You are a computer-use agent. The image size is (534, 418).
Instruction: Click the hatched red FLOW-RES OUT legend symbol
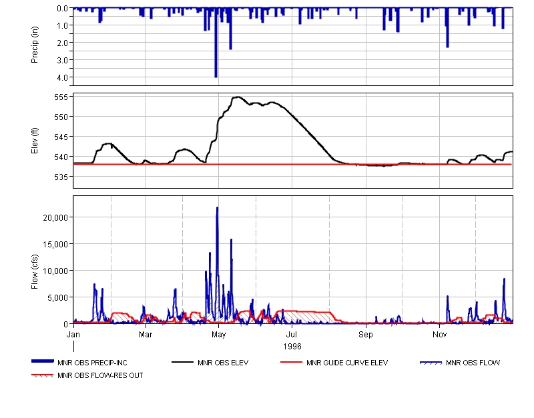[x=42, y=375]
